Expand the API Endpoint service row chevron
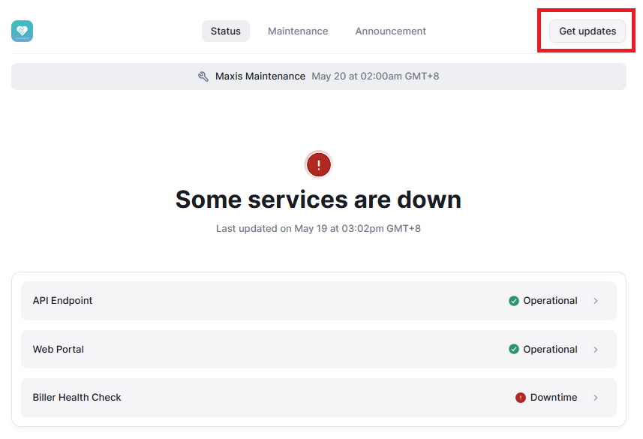This screenshot has height=439, width=643. [x=595, y=300]
